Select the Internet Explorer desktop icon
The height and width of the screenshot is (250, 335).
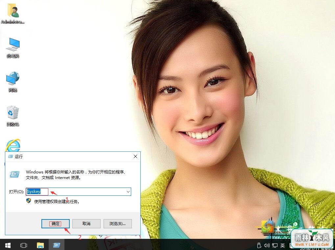(x=13, y=145)
